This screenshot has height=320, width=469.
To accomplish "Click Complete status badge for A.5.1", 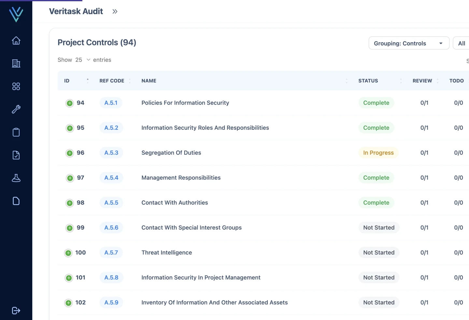I will 376,103.
